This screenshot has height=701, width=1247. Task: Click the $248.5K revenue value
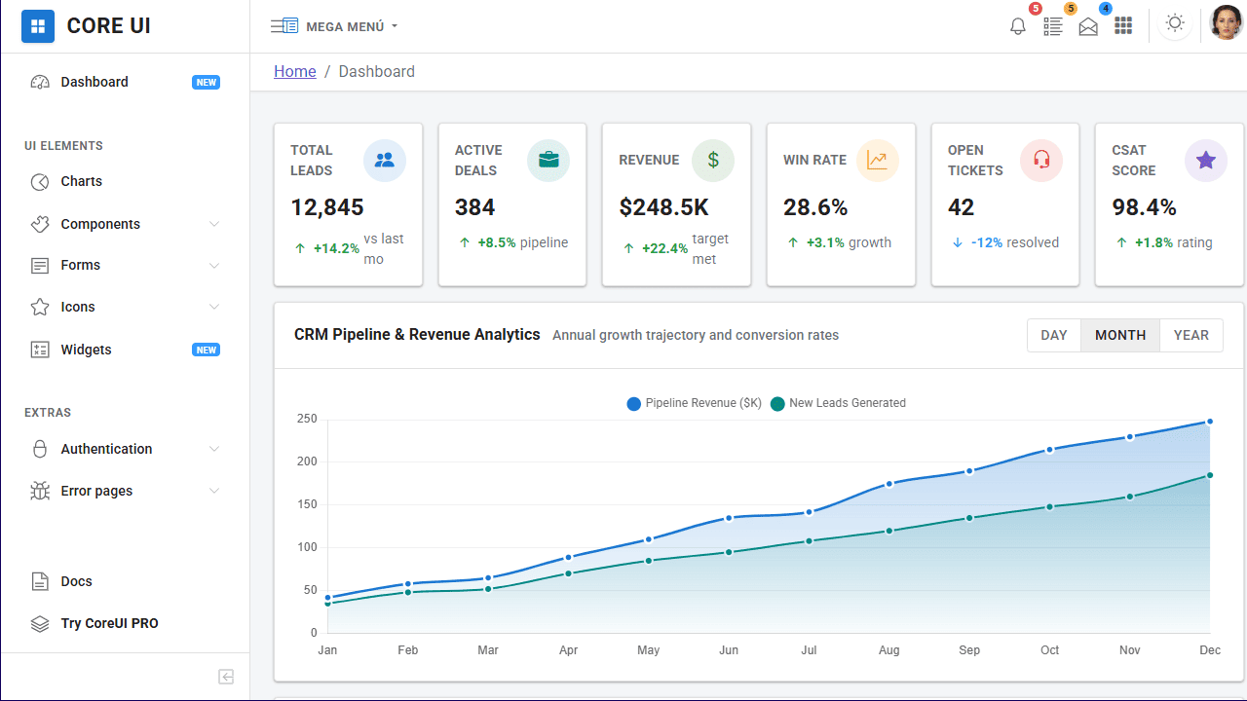(664, 207)
